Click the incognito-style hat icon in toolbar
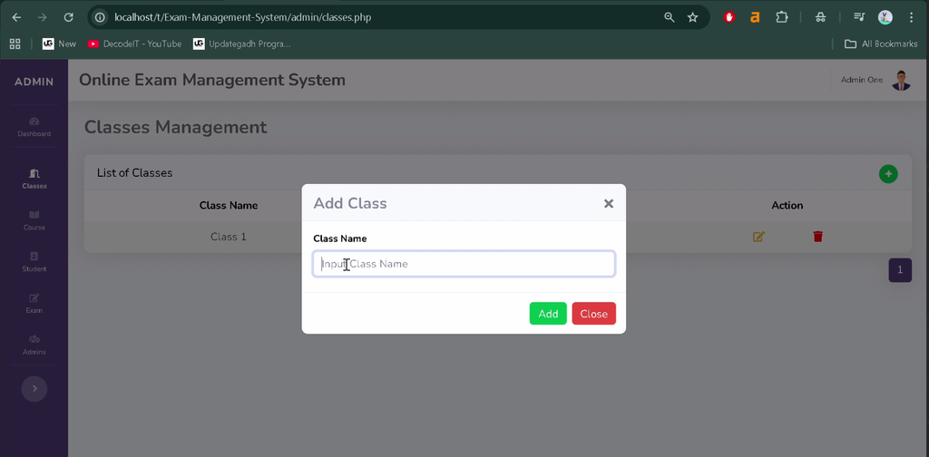929x457 pixels. [x=820, y=17]
